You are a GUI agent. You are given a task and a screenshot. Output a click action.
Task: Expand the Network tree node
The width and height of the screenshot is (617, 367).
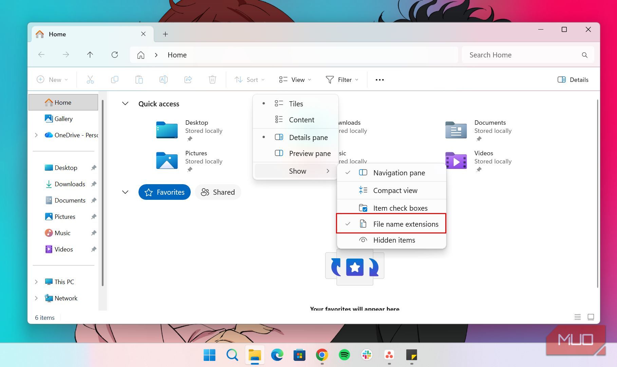coord(36,298)
